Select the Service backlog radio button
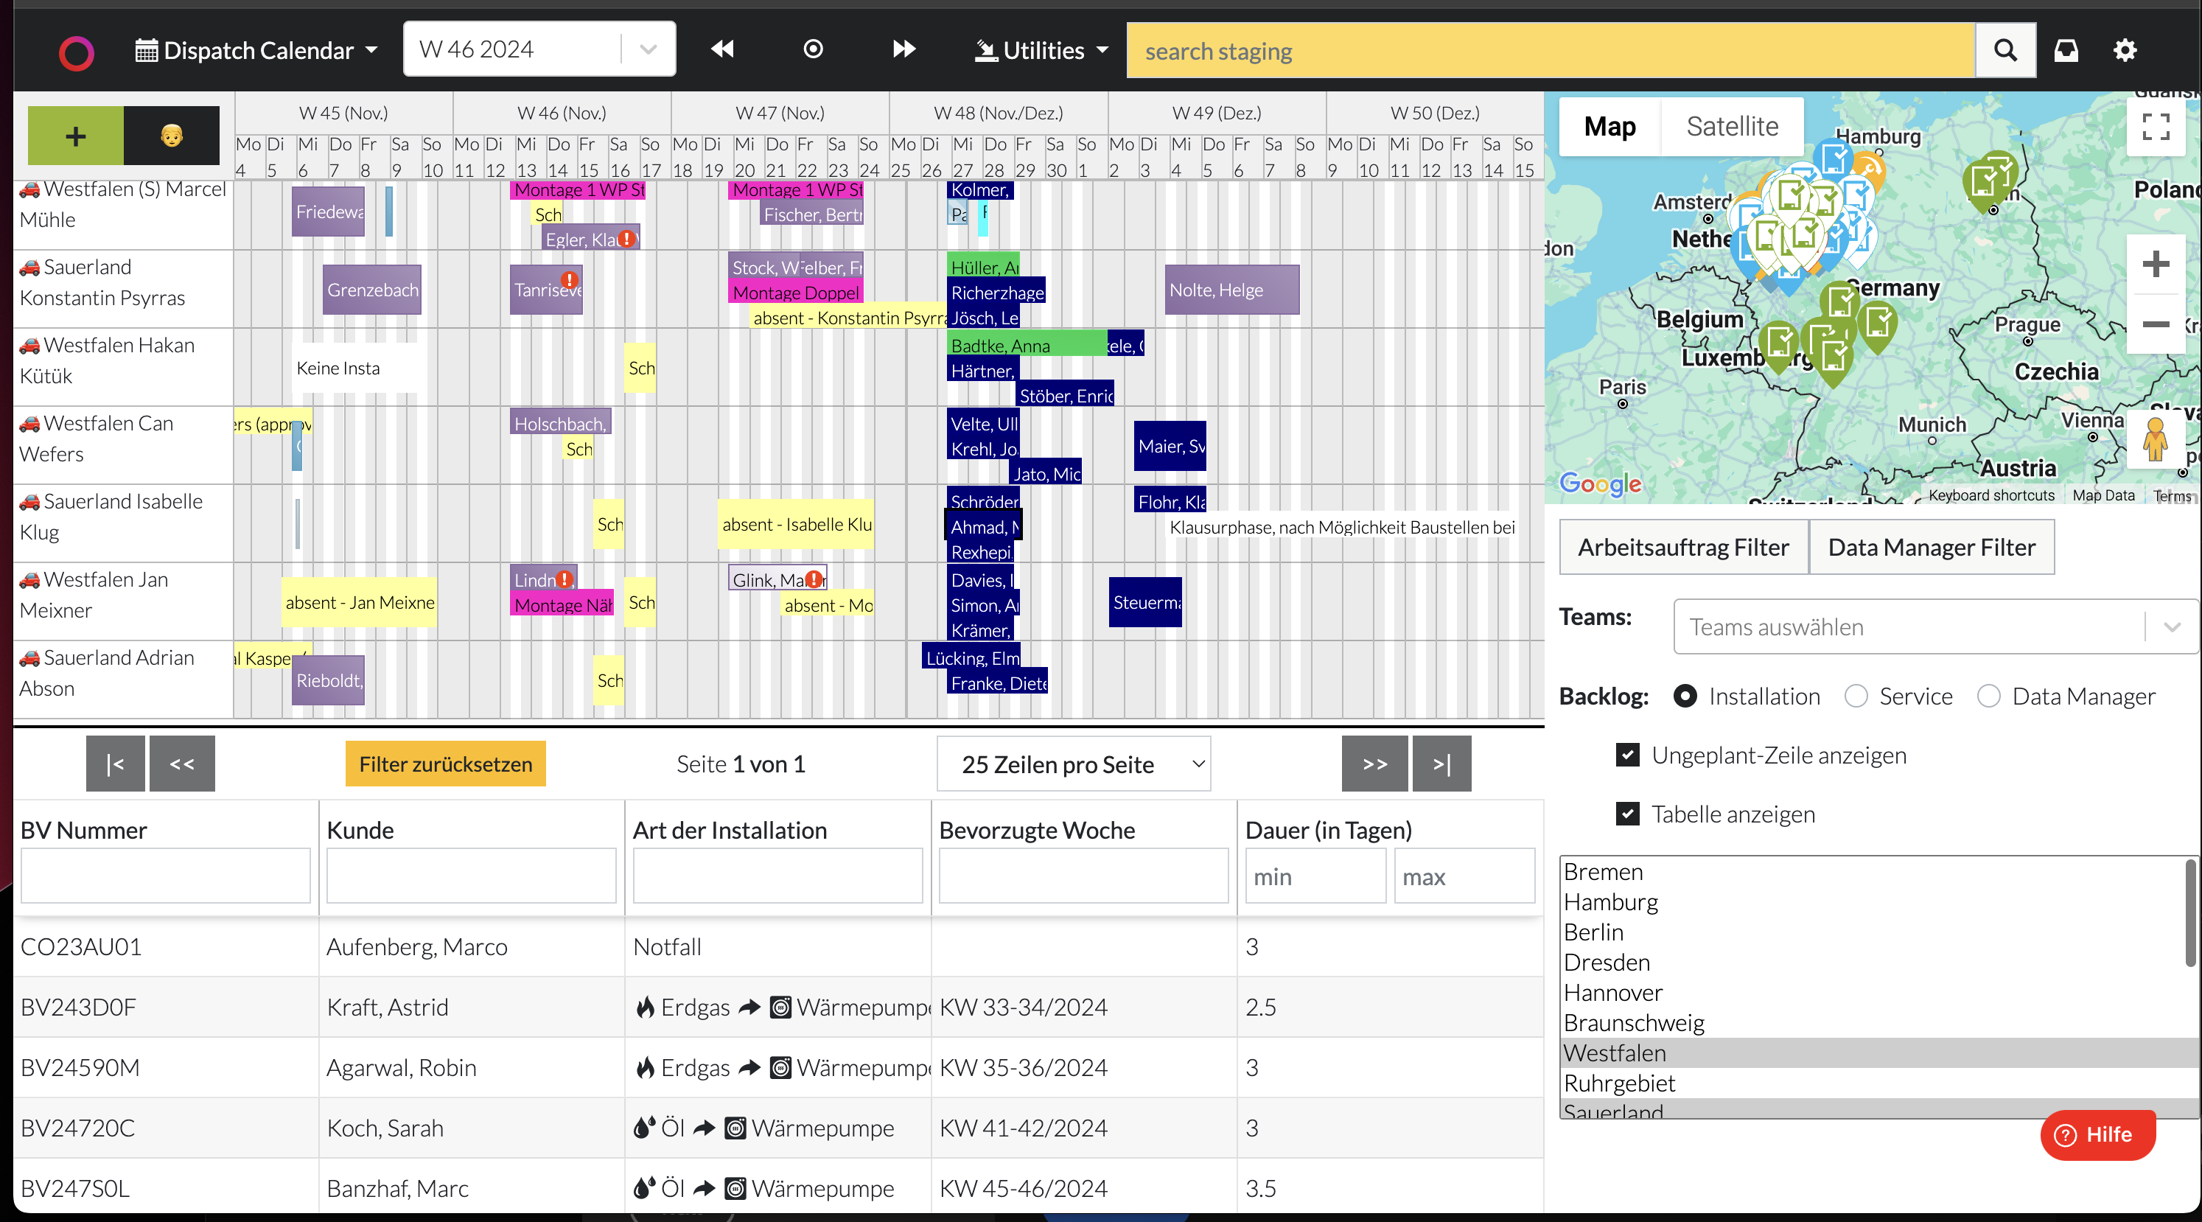2202x1222 pixels. pos(1856,696)
